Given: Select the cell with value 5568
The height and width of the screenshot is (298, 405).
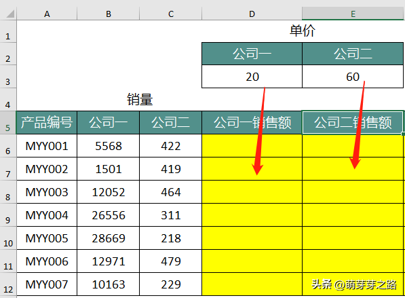Looking at the screenshot, I should pyautogui.click(x=109, y=146).
